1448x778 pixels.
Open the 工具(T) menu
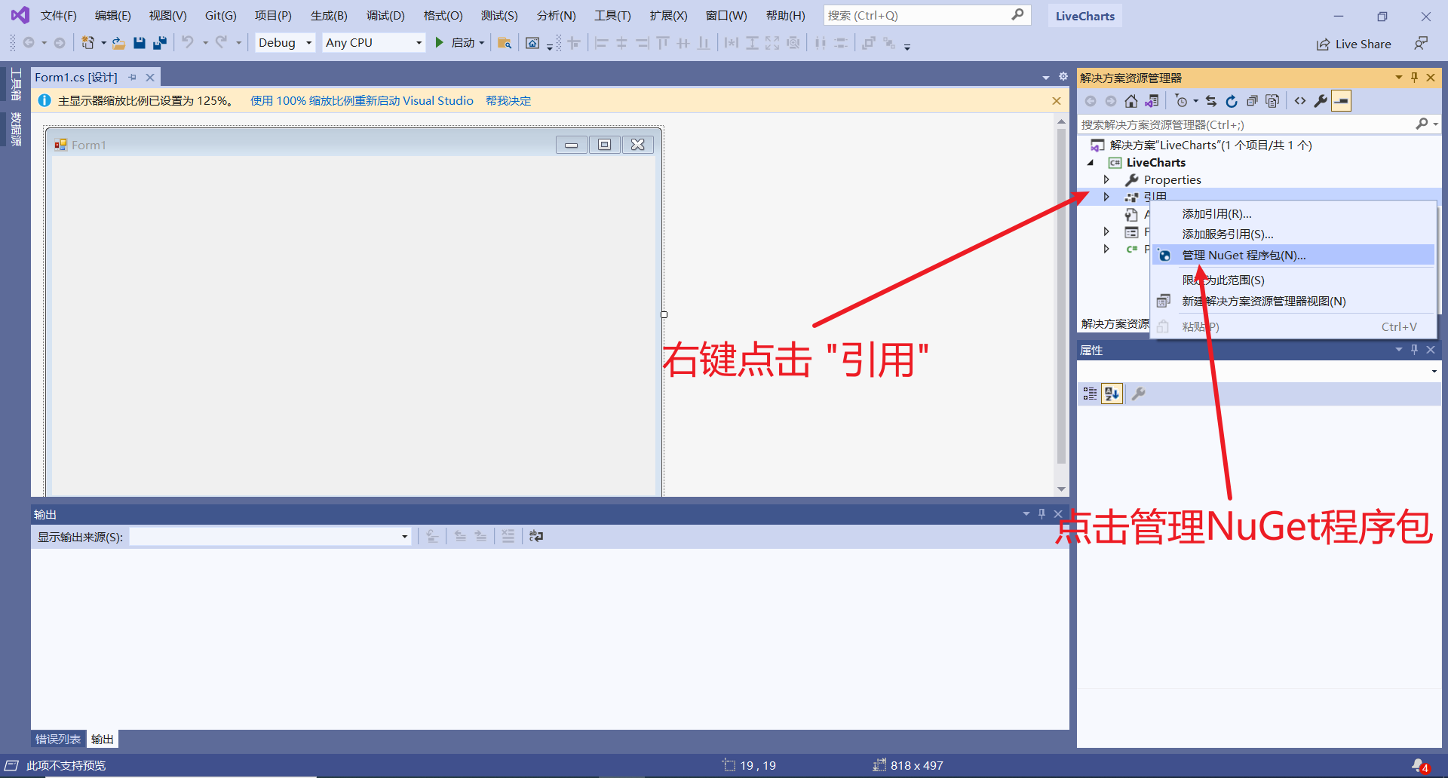[x=612, y=15]
